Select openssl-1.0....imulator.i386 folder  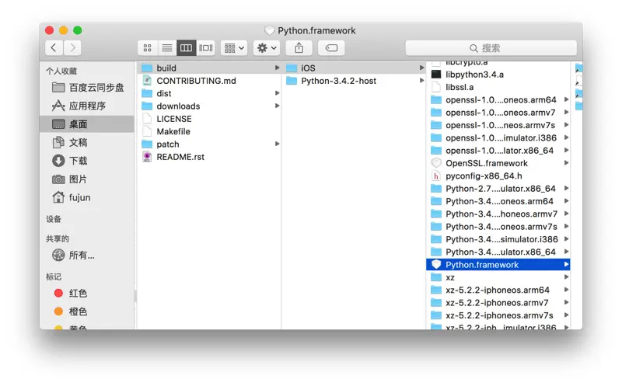coord(498,138)
